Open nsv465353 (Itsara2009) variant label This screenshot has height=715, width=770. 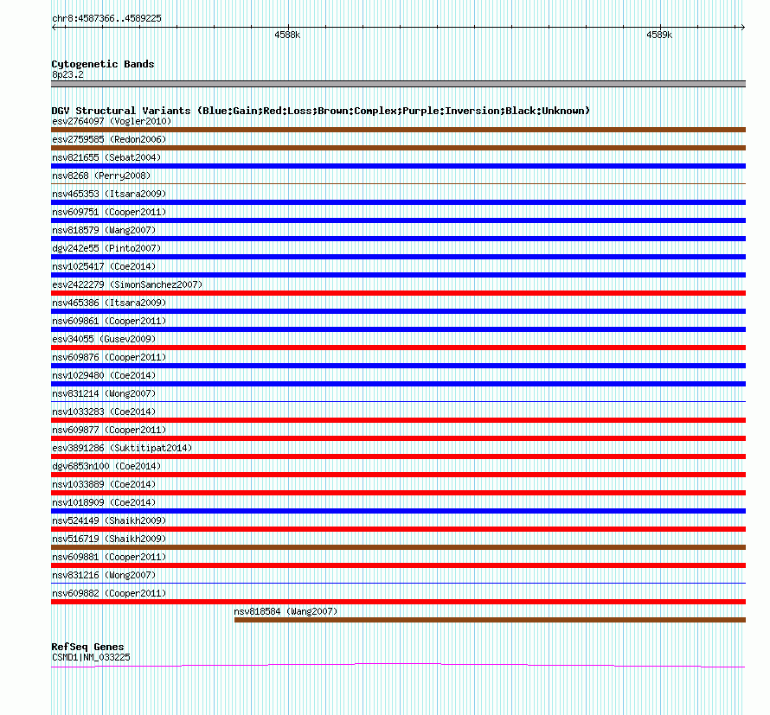[x=109, y=194]
